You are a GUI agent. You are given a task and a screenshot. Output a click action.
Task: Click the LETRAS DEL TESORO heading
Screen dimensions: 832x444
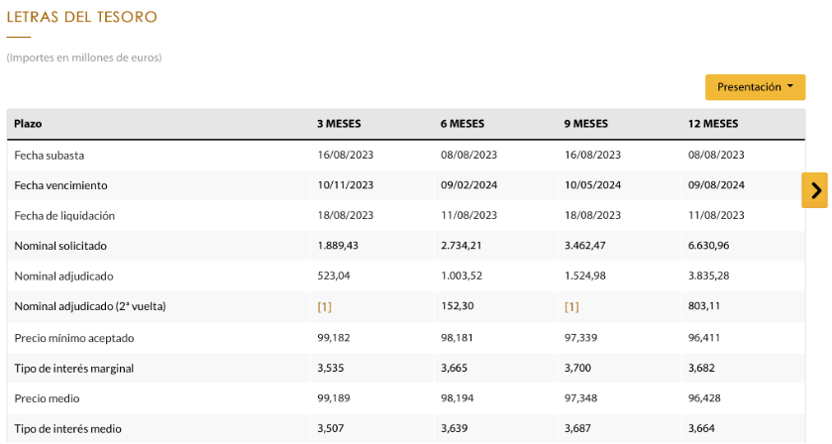81,17
